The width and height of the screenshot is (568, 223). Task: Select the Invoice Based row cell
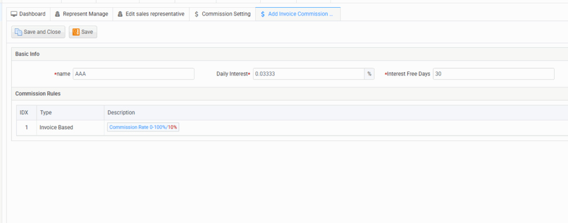click(x=56, y=128)
